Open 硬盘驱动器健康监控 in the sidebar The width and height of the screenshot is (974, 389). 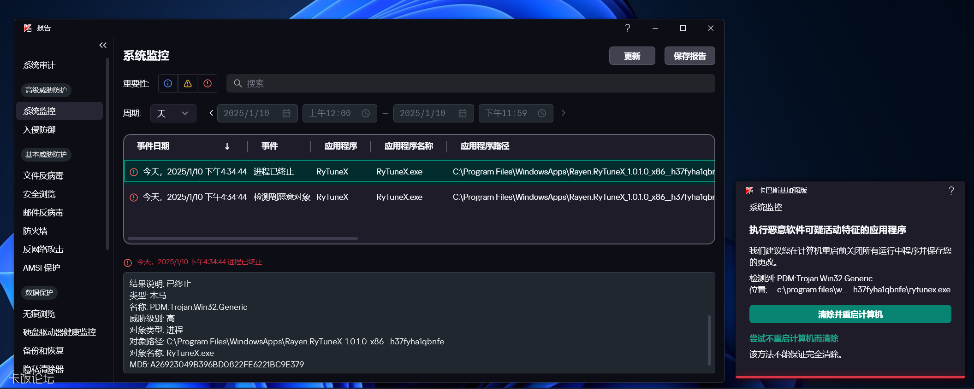coord(59,332)
